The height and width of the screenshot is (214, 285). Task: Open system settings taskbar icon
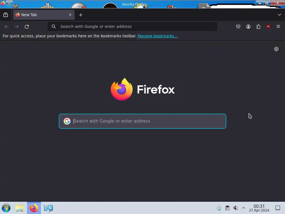48,208
